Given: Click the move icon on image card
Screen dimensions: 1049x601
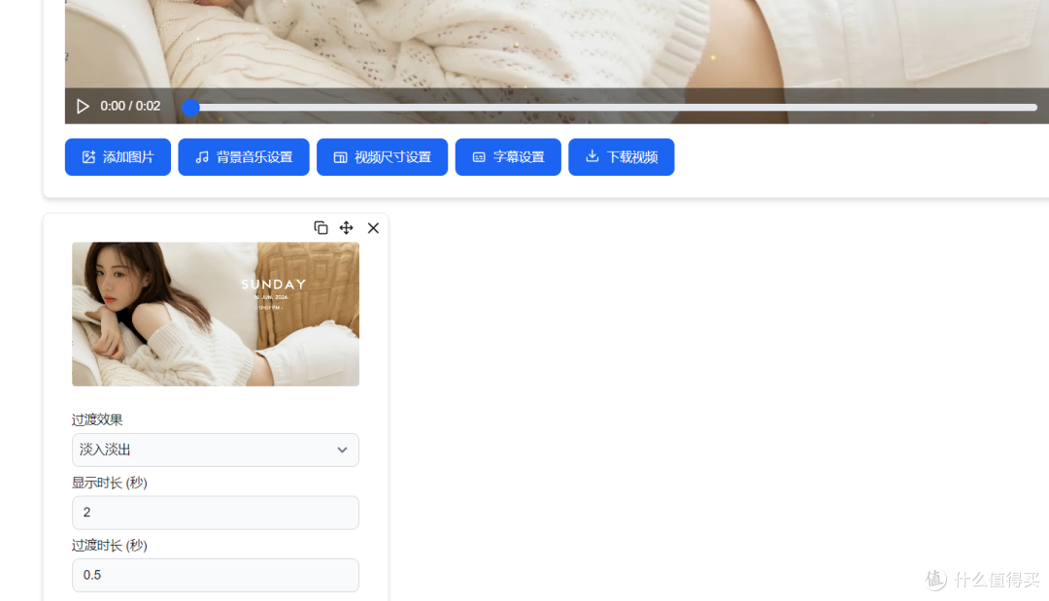Looking at the screenshot, I should (x=346, y=228).
